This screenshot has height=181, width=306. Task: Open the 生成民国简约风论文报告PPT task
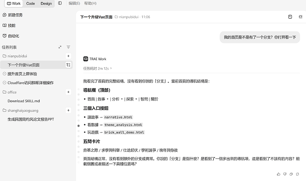point(31,119)
